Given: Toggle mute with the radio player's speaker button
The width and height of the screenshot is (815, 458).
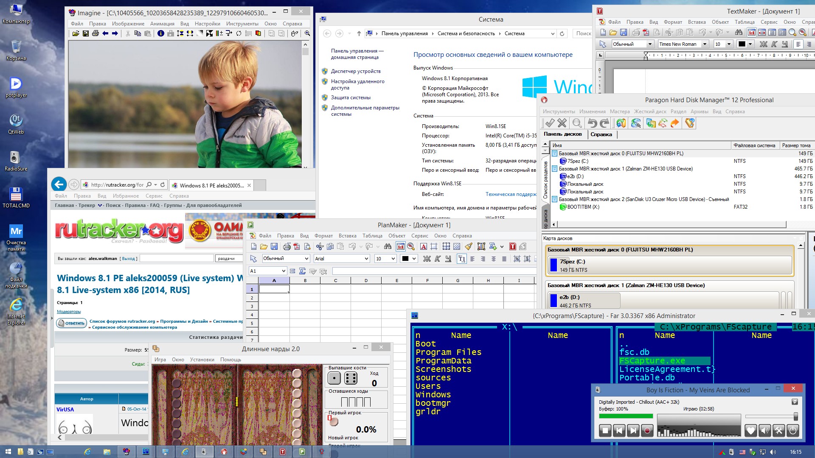Looking at the screenshot, I should point(765,431).
